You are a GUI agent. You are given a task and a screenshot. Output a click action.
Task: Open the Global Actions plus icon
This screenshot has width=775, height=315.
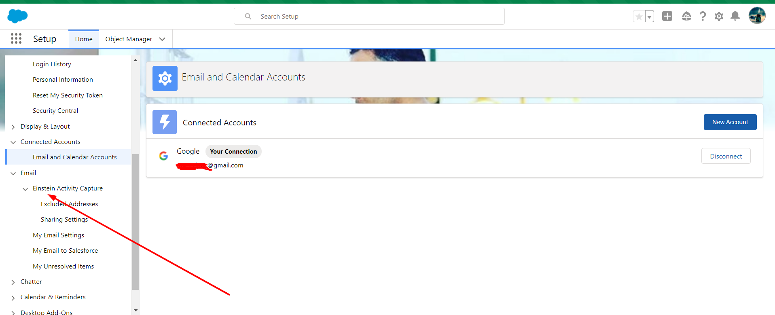(667, 16)
